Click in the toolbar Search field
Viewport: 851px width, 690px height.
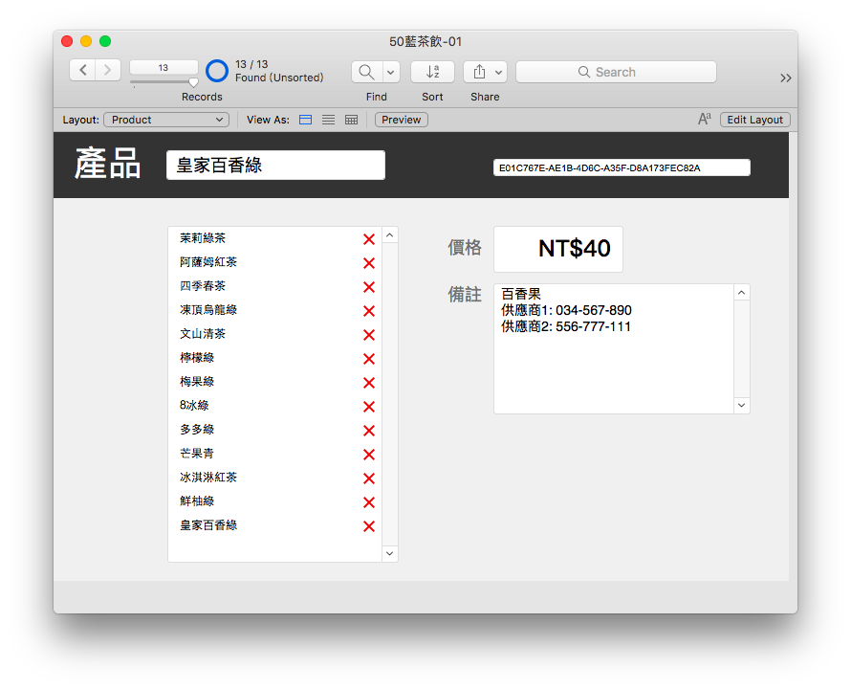click(616, 72)
